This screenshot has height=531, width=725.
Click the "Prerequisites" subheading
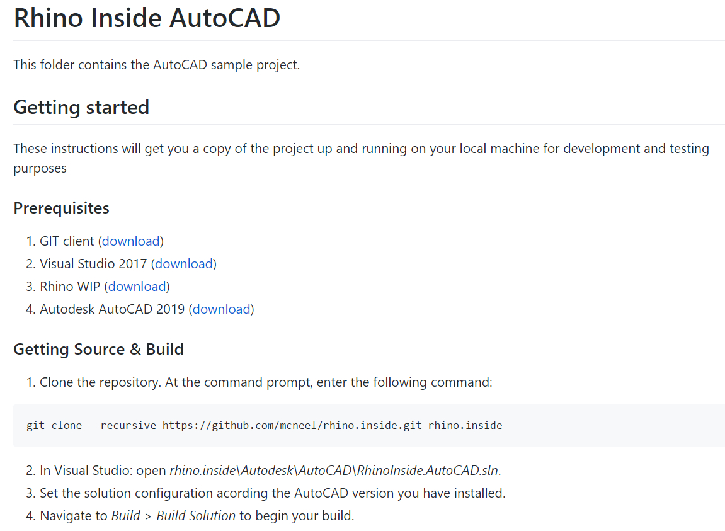(61, 208)
